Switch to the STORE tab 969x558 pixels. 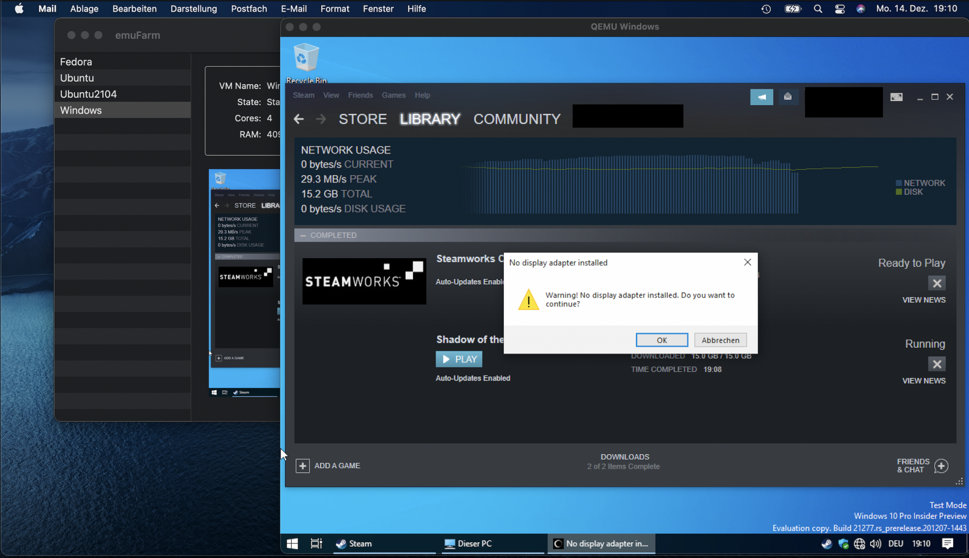(x=362, y=119)
